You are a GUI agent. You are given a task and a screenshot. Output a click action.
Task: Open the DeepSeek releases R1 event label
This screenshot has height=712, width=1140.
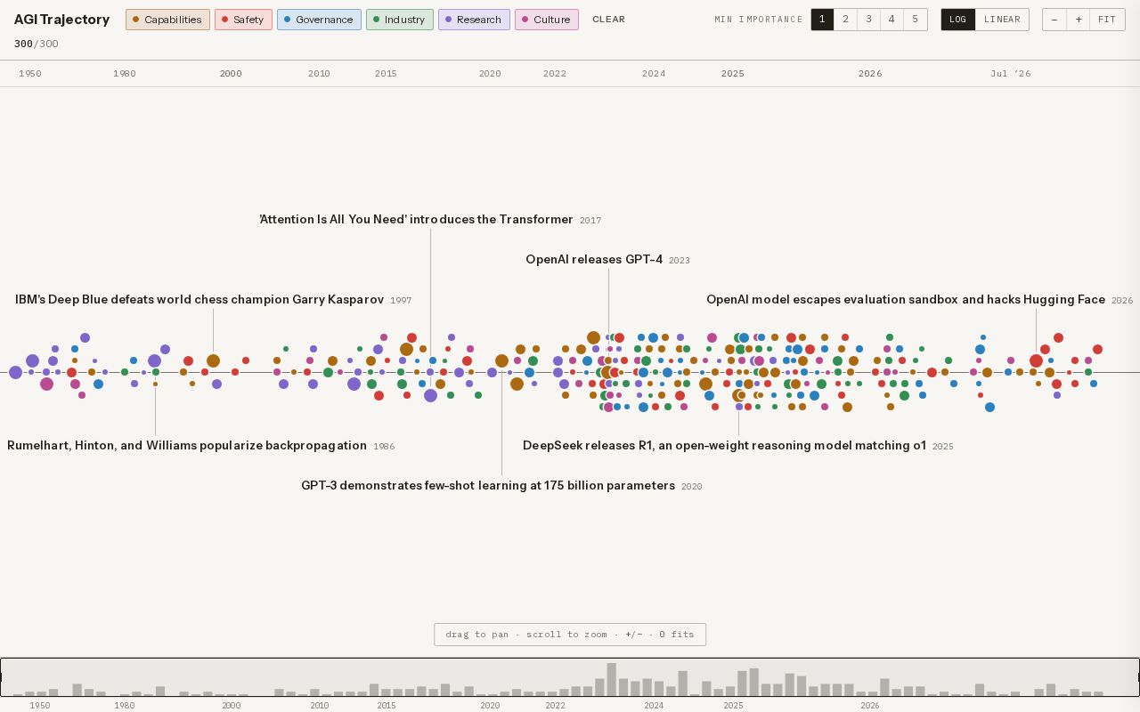pos(738,446)
